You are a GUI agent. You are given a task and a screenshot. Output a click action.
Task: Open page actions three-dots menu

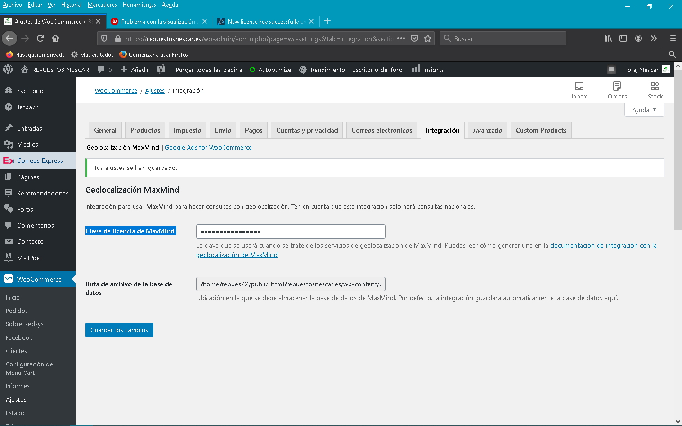(401, 38)
